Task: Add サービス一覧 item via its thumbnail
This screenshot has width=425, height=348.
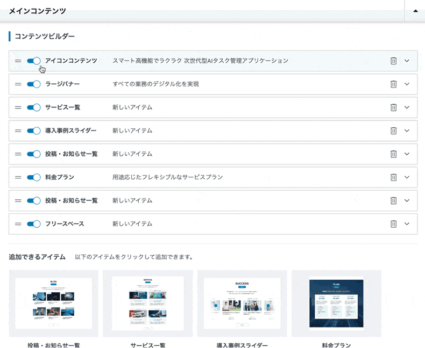Action: tap(148, 303)
